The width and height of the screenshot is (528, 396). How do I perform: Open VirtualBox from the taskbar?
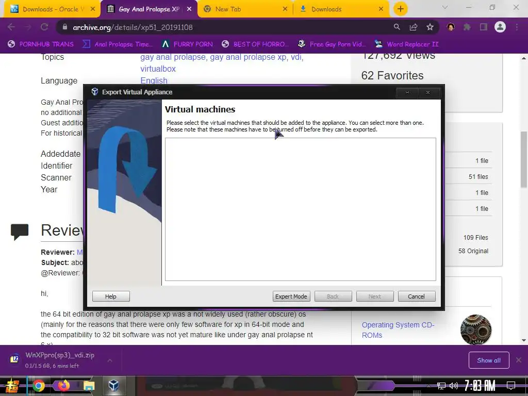tap(114, 386)
